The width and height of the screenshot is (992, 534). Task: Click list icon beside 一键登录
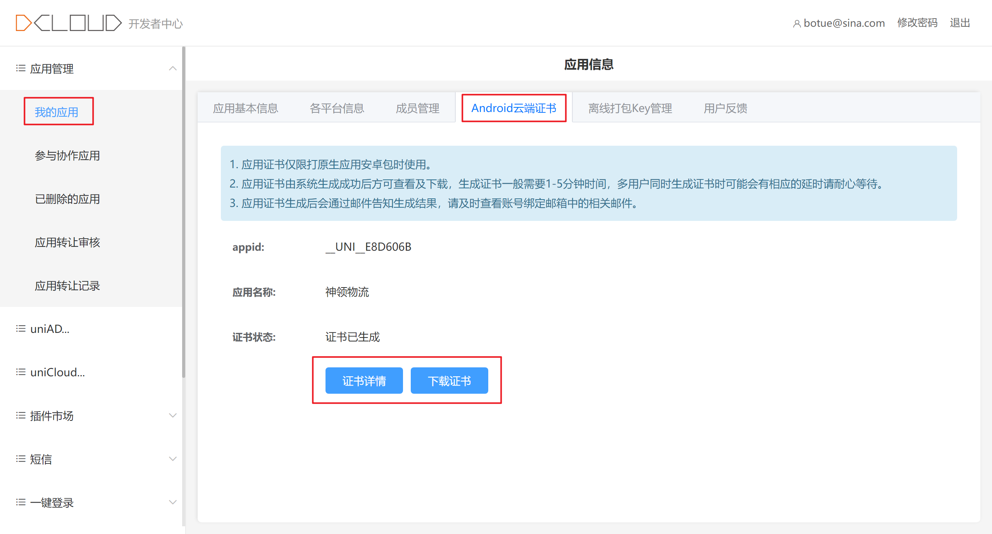pyautogui.click(x=21, y=503)
